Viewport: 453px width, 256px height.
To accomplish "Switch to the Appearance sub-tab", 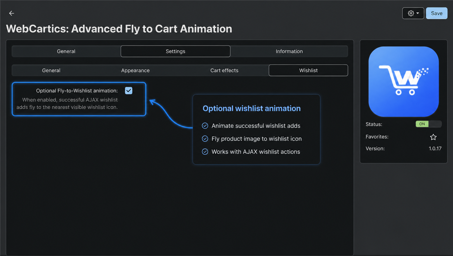I will [135, 70].
